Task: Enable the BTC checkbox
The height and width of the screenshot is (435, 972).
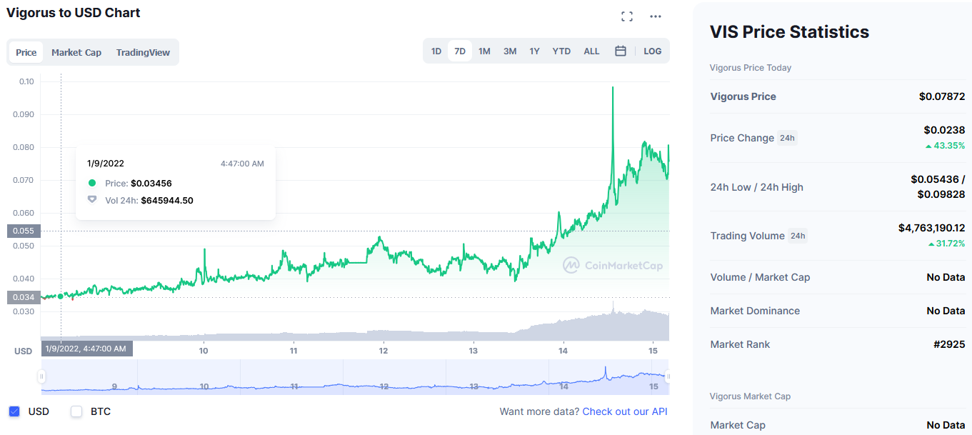Action: coord(76,411)
